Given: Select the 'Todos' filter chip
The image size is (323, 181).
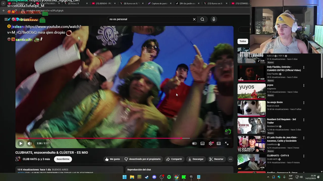Looking at the screenshot, I should tap(243, 41).
